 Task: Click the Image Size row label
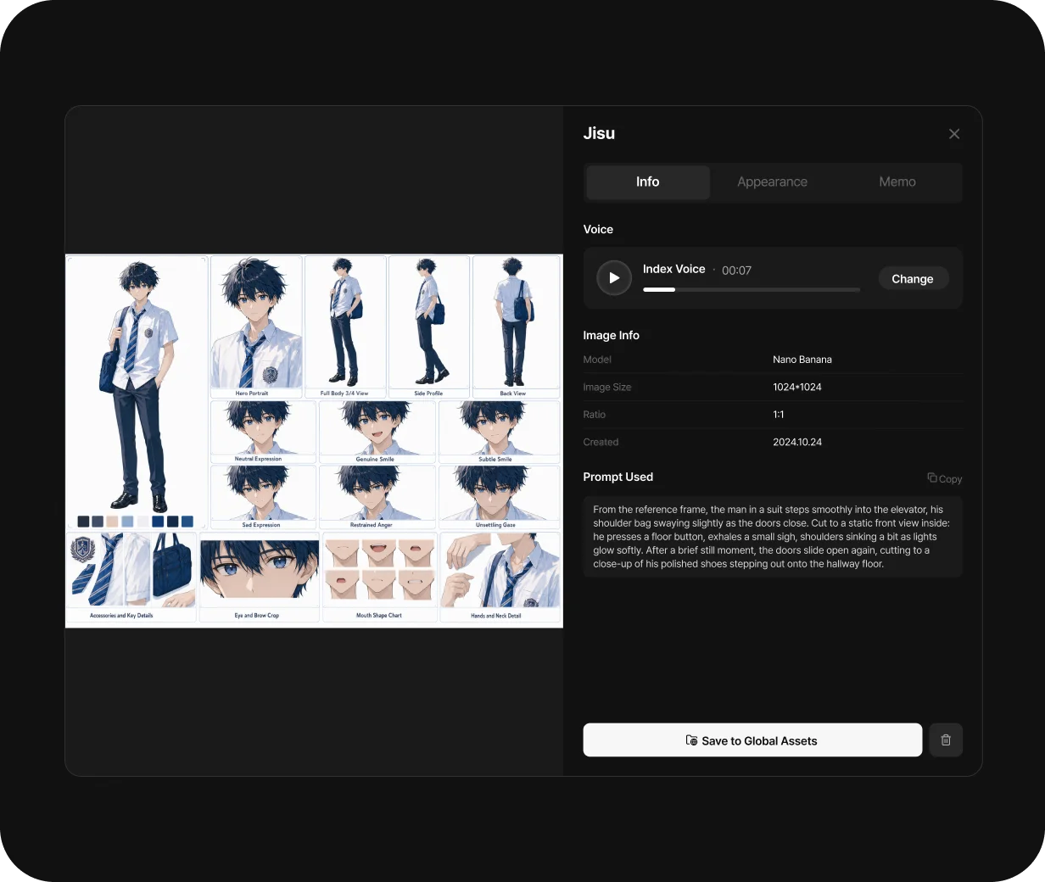pos(607,387)
